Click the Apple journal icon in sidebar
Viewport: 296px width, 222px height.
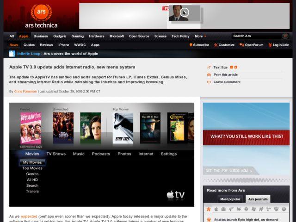click(216, 209)
